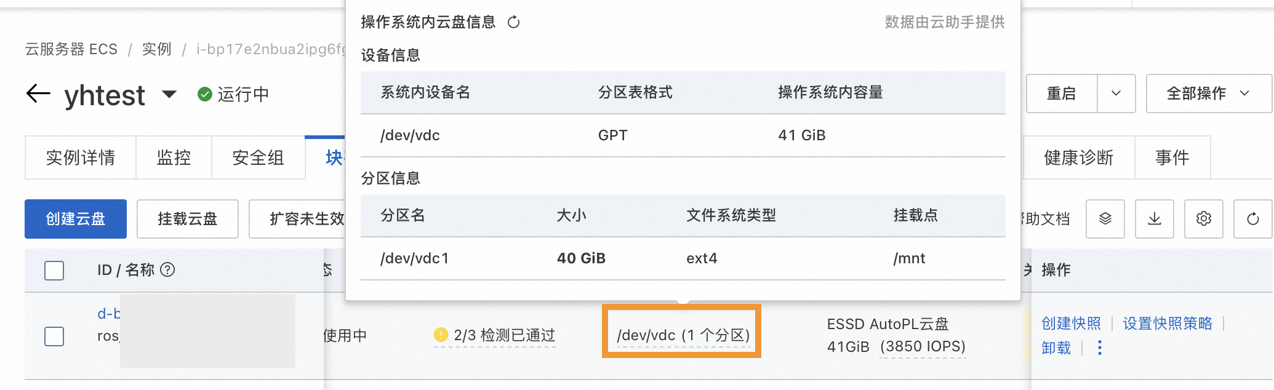This screenshot has width=1274, height=390.
Task: Check the disk row checkbox
Action: tap(54, 336)
